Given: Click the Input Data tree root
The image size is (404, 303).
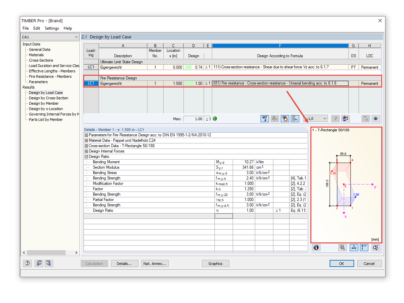Looking at the screenshot, I should point(31,44).
